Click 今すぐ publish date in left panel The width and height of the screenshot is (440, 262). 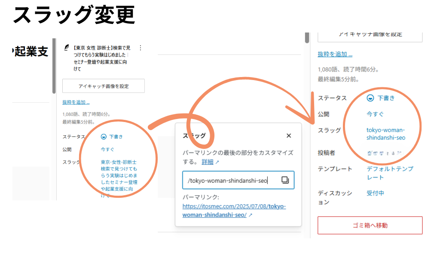[107, 149]
